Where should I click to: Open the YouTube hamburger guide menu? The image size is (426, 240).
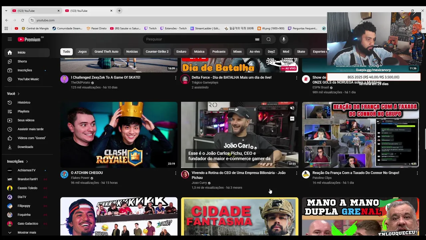pyautogui.click(x=10, y=39)
